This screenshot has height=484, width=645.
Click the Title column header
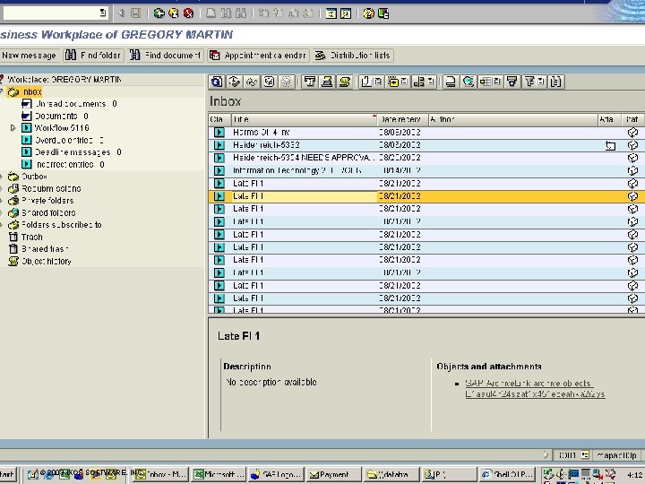click(304, 119)
